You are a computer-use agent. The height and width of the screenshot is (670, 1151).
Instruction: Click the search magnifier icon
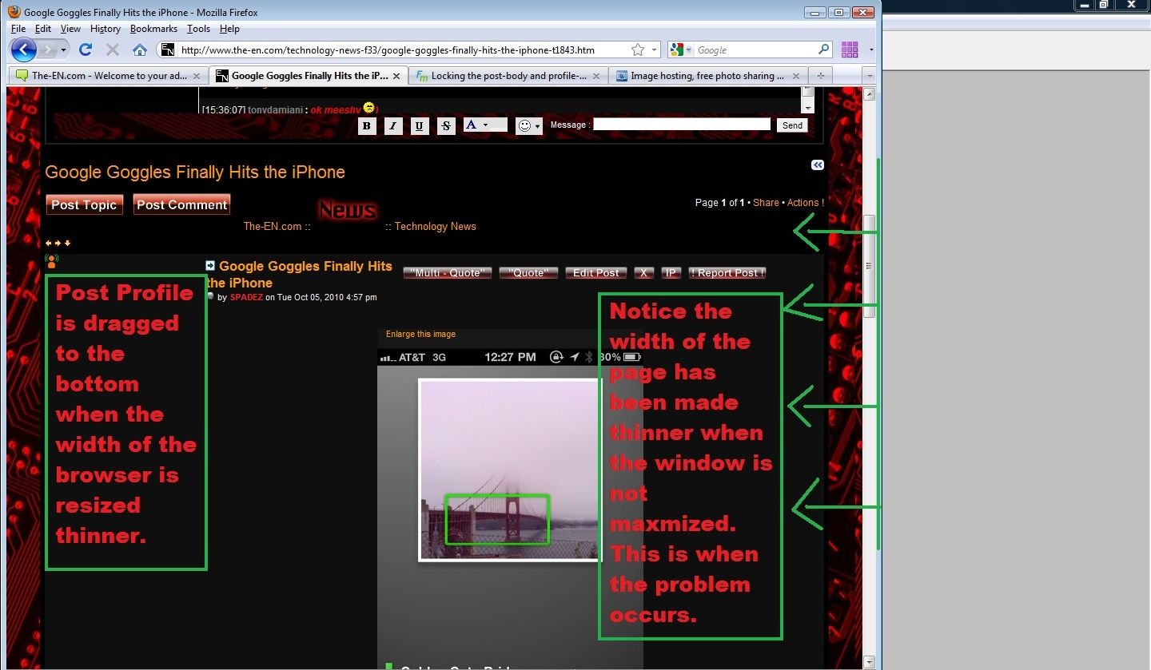click(823, 50)
